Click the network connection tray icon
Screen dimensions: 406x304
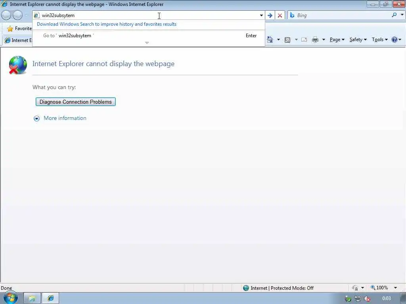(357, 298)
